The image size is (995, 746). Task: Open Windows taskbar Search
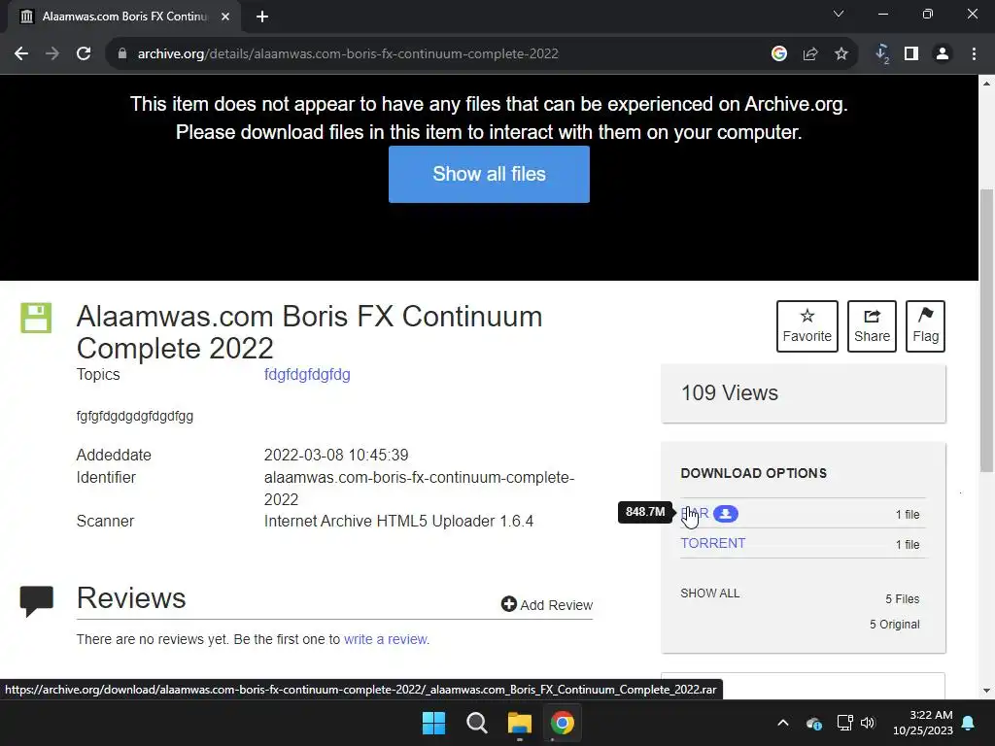click(x=476, y=723)
